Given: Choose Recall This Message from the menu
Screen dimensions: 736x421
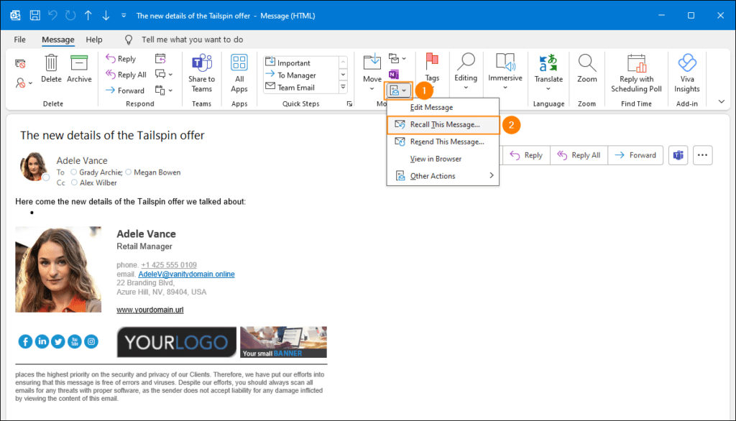Looking at the screenshot, I should tap(443, 124).
